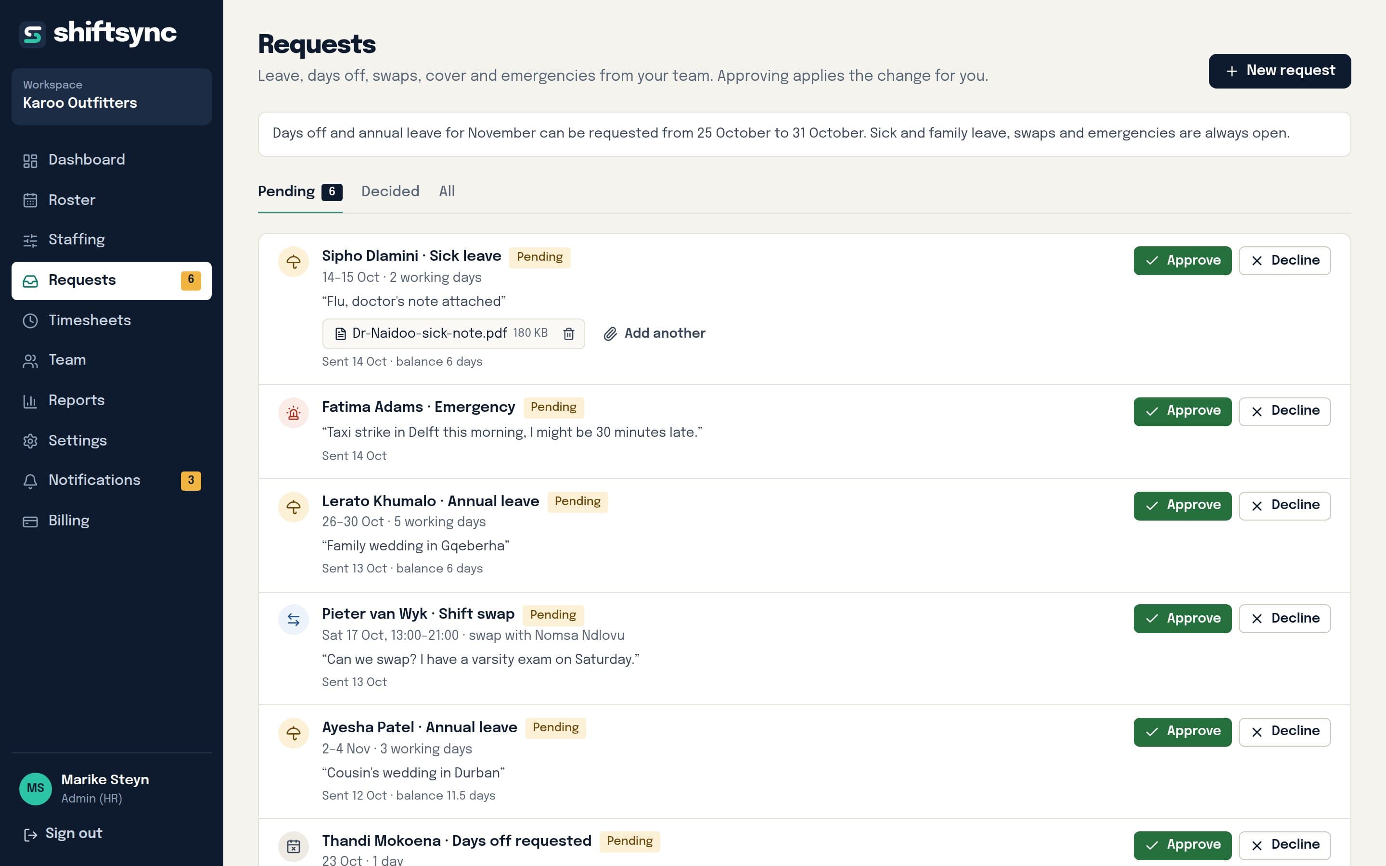Open the Dr-Naidoo-sick-note.pdf attachment

click(x=430, y=333)
